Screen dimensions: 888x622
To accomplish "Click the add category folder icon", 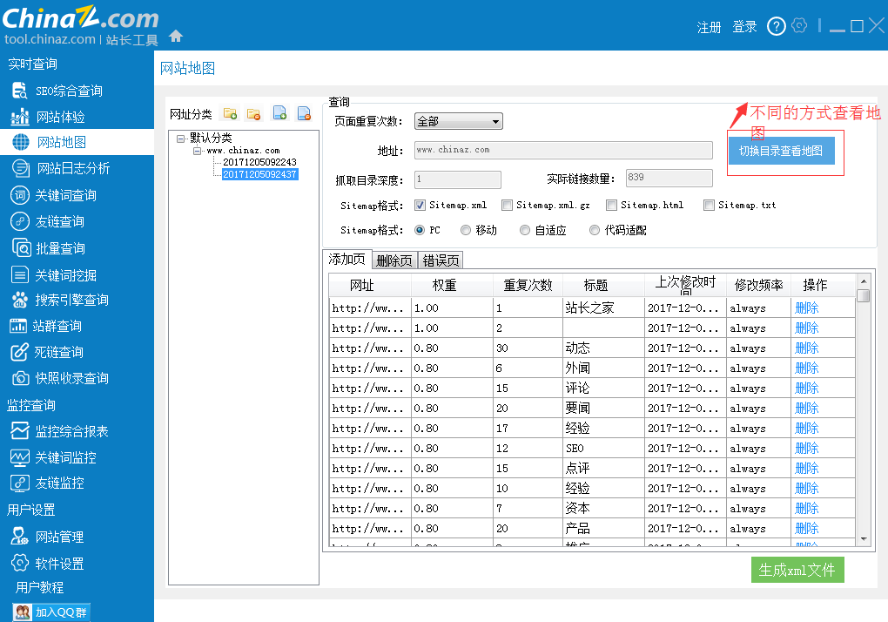I will [230, 113].
